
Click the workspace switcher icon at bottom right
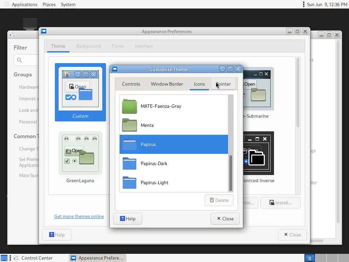coord(309,258)
